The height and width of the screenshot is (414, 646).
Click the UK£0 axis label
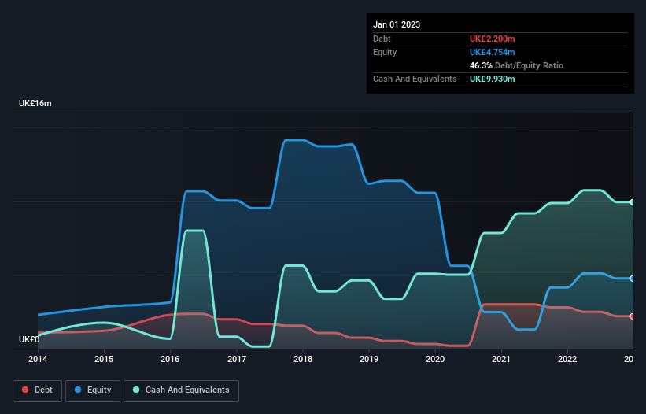29,339
